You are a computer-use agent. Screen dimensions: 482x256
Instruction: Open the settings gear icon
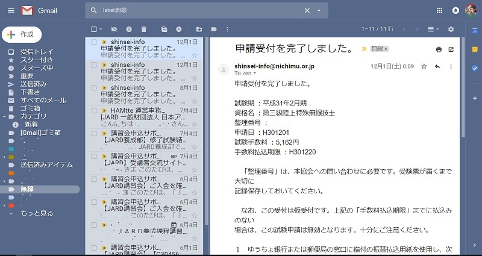pyautogui.click(x=451, y=29)
